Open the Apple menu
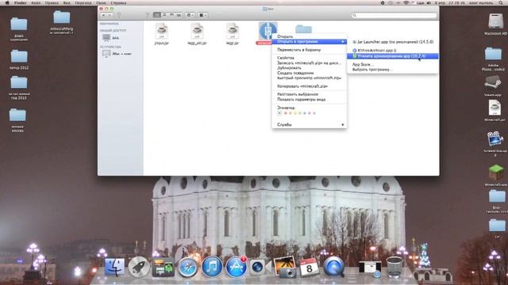This screenshot has height=285, width=508. (7, 2)
